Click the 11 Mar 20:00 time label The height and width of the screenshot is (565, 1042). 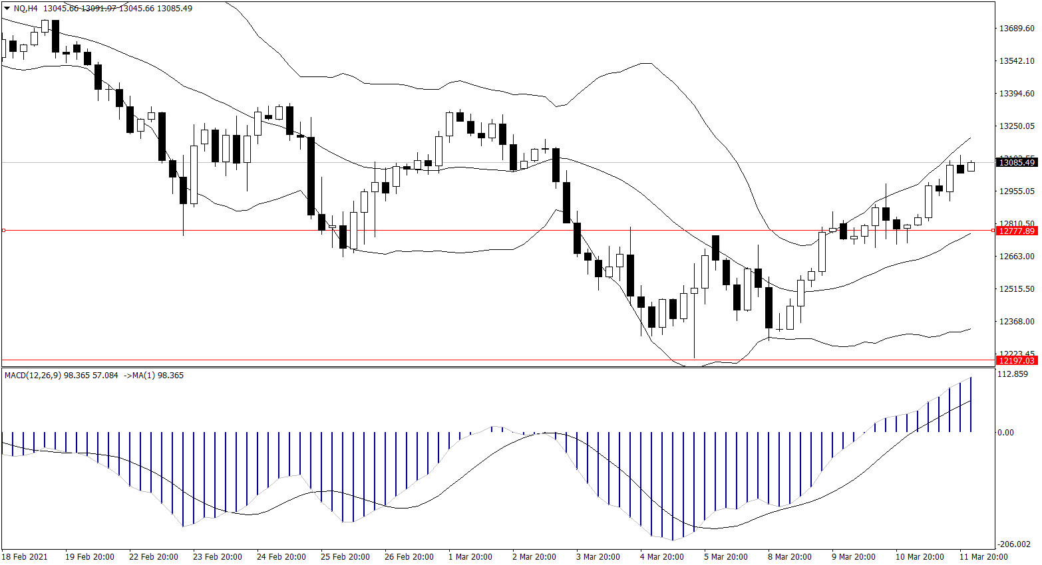tap(983, 557)
